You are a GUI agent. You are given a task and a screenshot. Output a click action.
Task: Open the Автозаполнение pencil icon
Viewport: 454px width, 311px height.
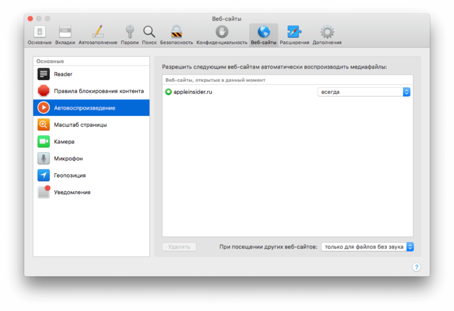[98, 32]
